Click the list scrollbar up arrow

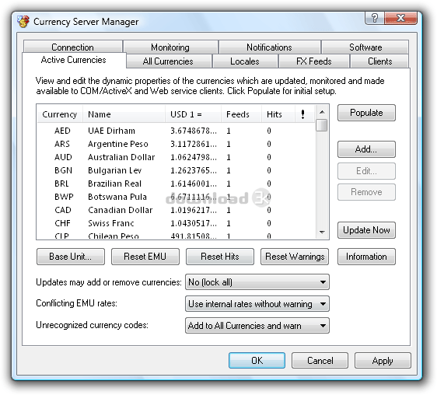point(322,112)
